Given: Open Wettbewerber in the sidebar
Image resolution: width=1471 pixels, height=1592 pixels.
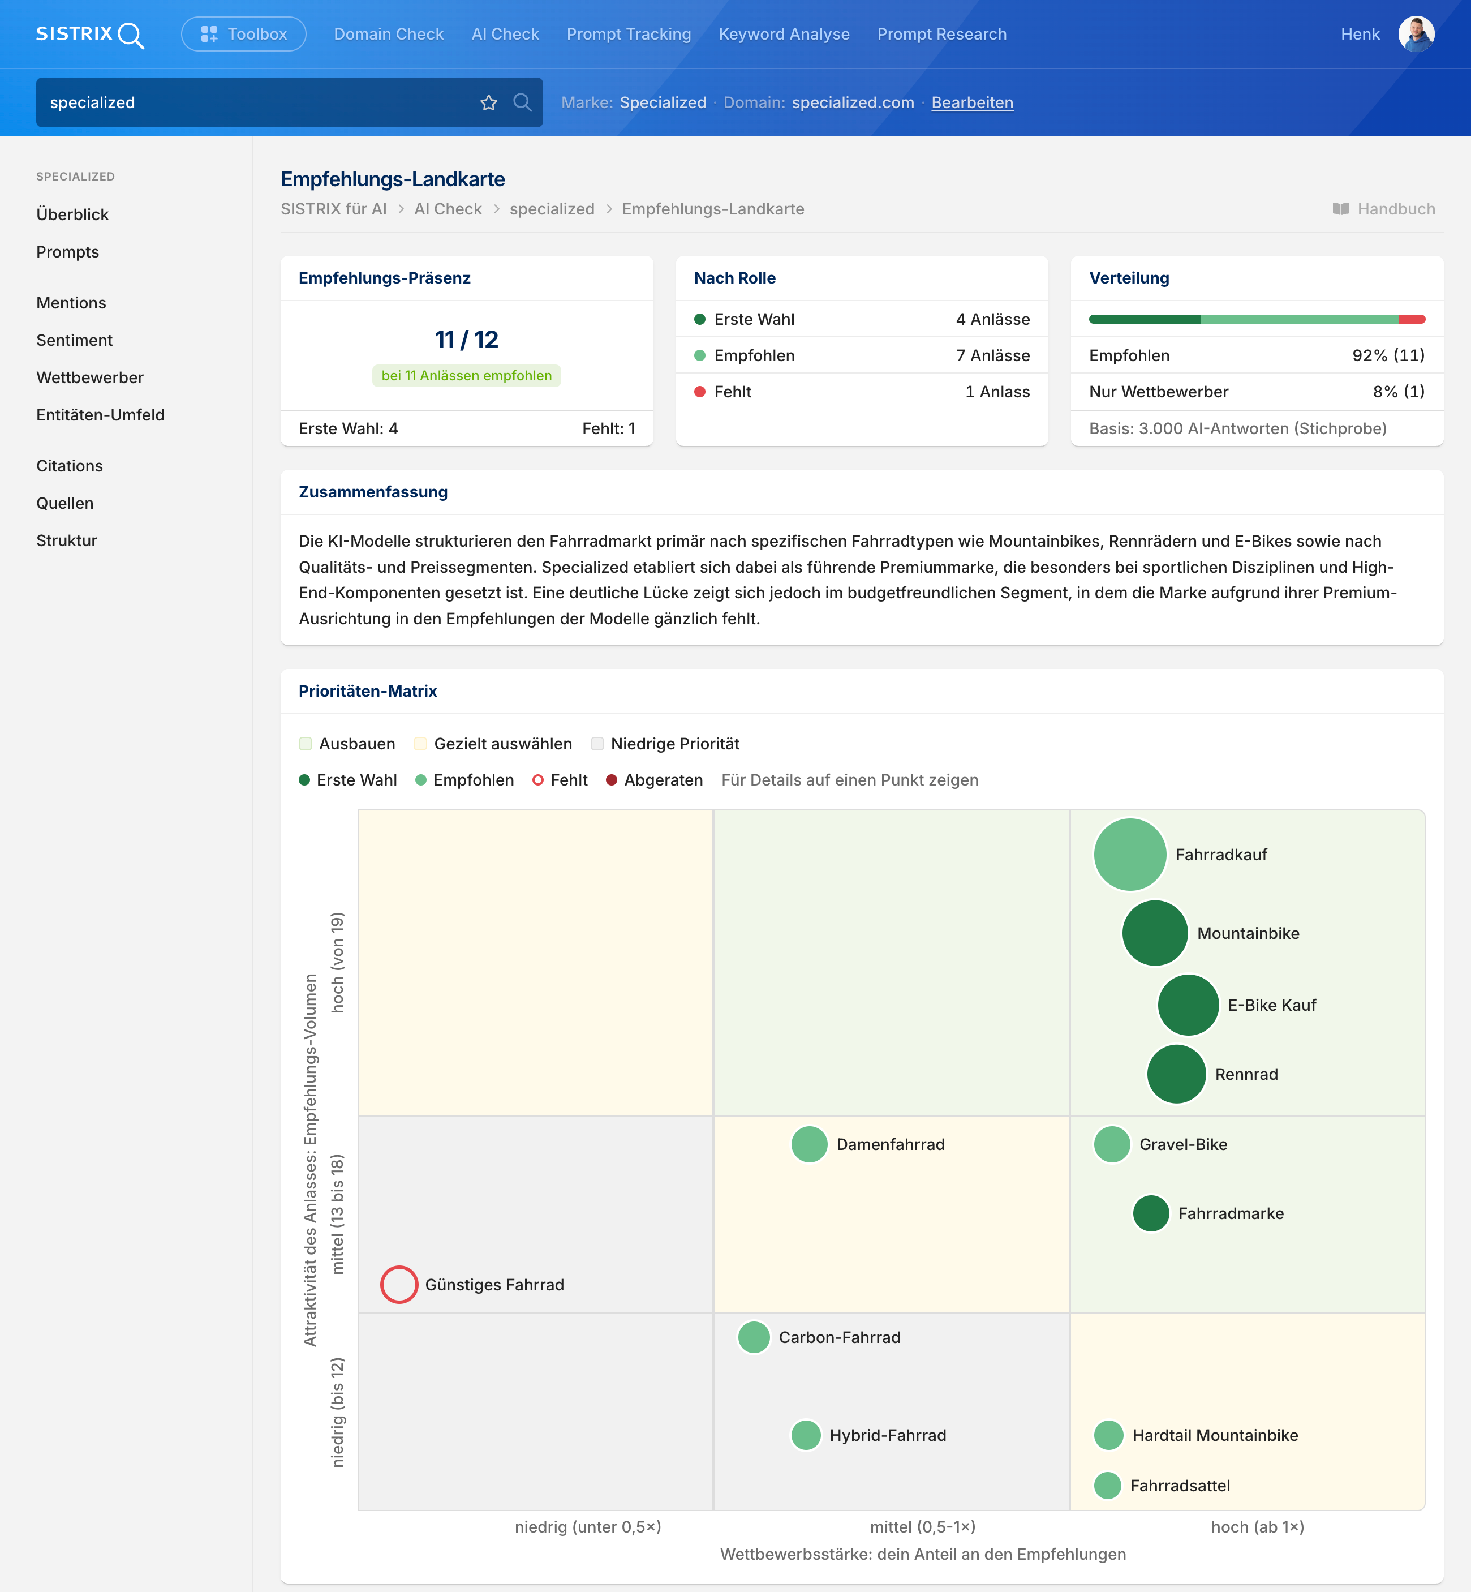Looking at the screenshot, I should (x=90, y=377).
